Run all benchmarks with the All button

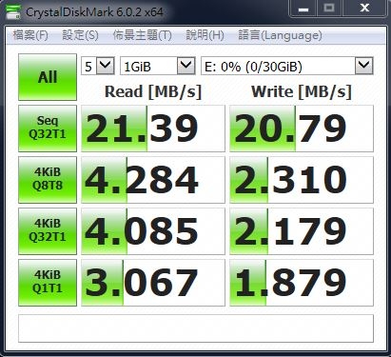(x=48, y=77)
